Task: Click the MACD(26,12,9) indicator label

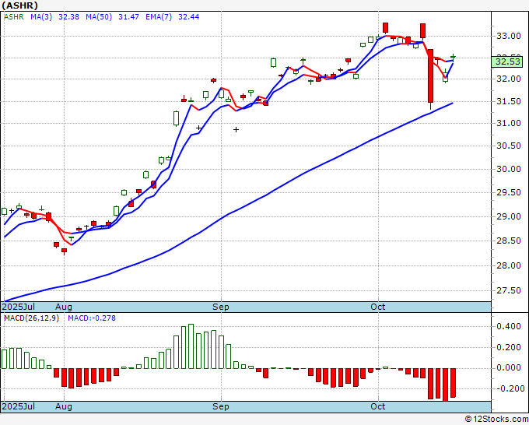Action: click(31, 318)
